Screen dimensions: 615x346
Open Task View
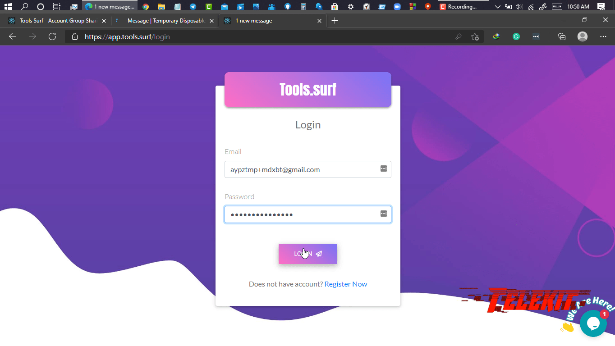coord(56,7)
